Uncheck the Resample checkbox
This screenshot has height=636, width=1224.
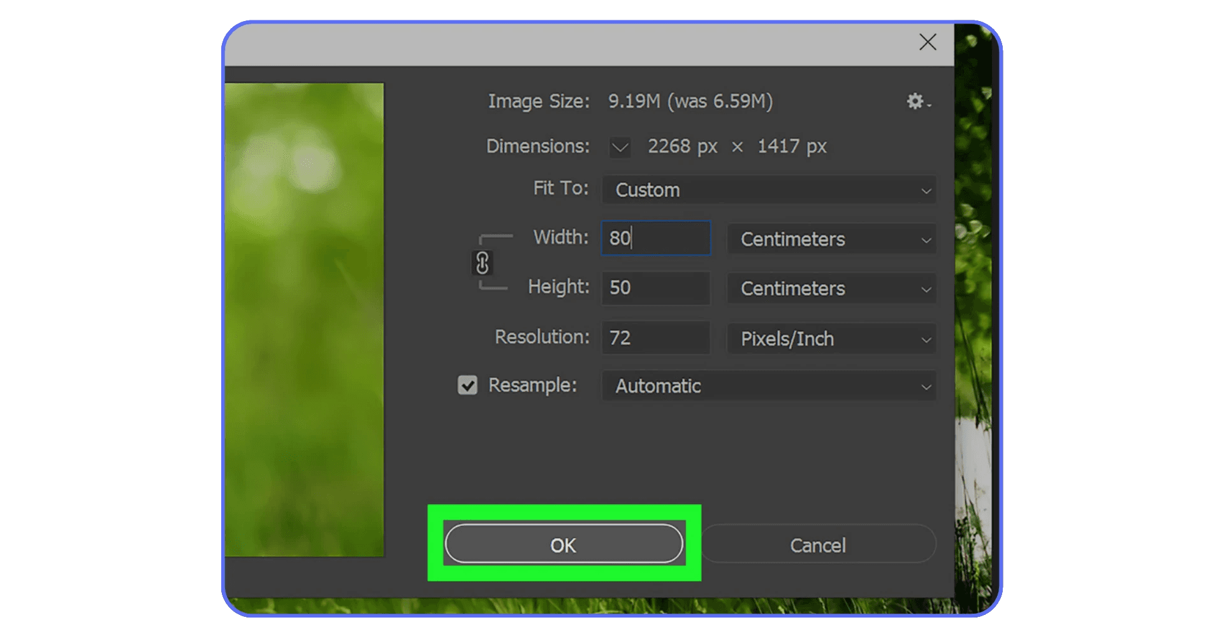pos(467,385)
